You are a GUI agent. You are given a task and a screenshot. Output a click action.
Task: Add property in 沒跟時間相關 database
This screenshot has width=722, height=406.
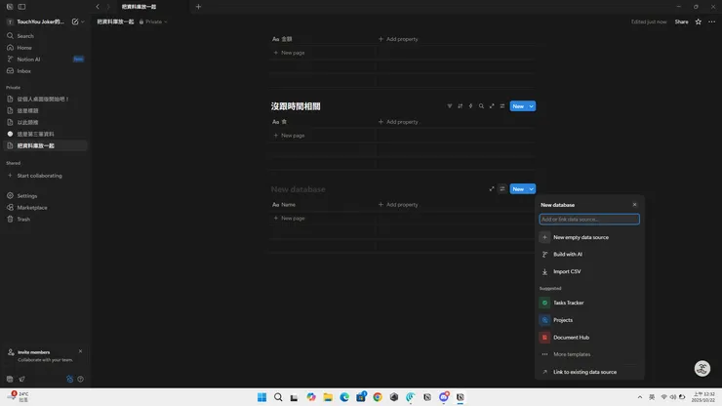coord(398,122)
